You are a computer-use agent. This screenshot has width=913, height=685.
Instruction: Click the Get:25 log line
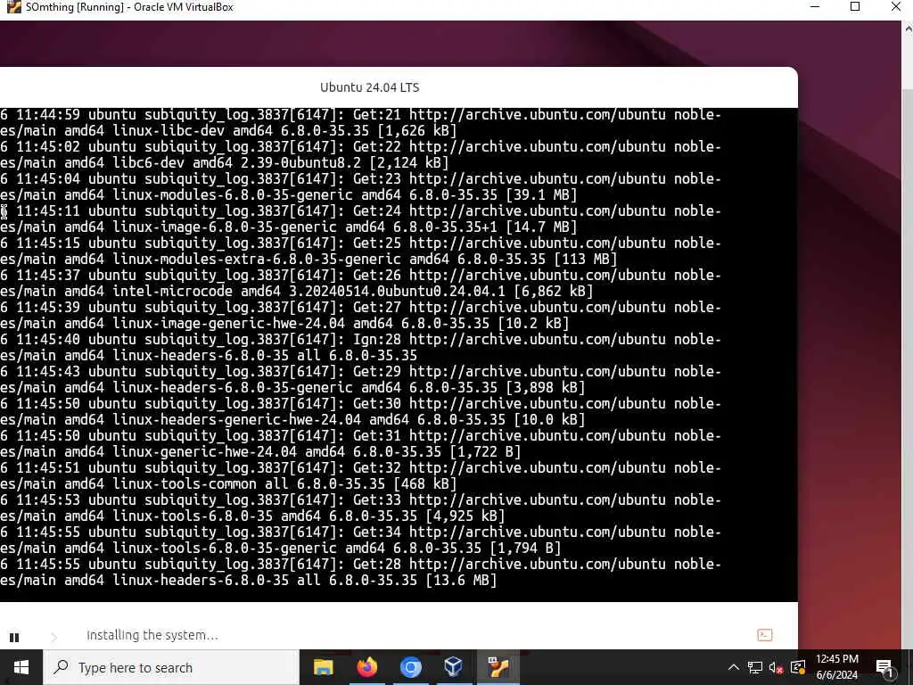point(360,243)
